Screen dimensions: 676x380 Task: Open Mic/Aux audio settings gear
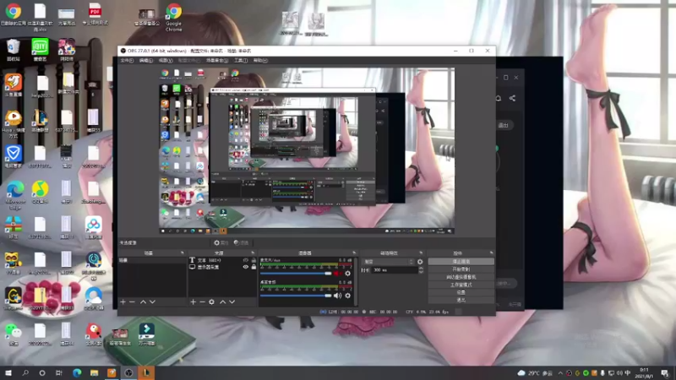[x=348, y=273]
